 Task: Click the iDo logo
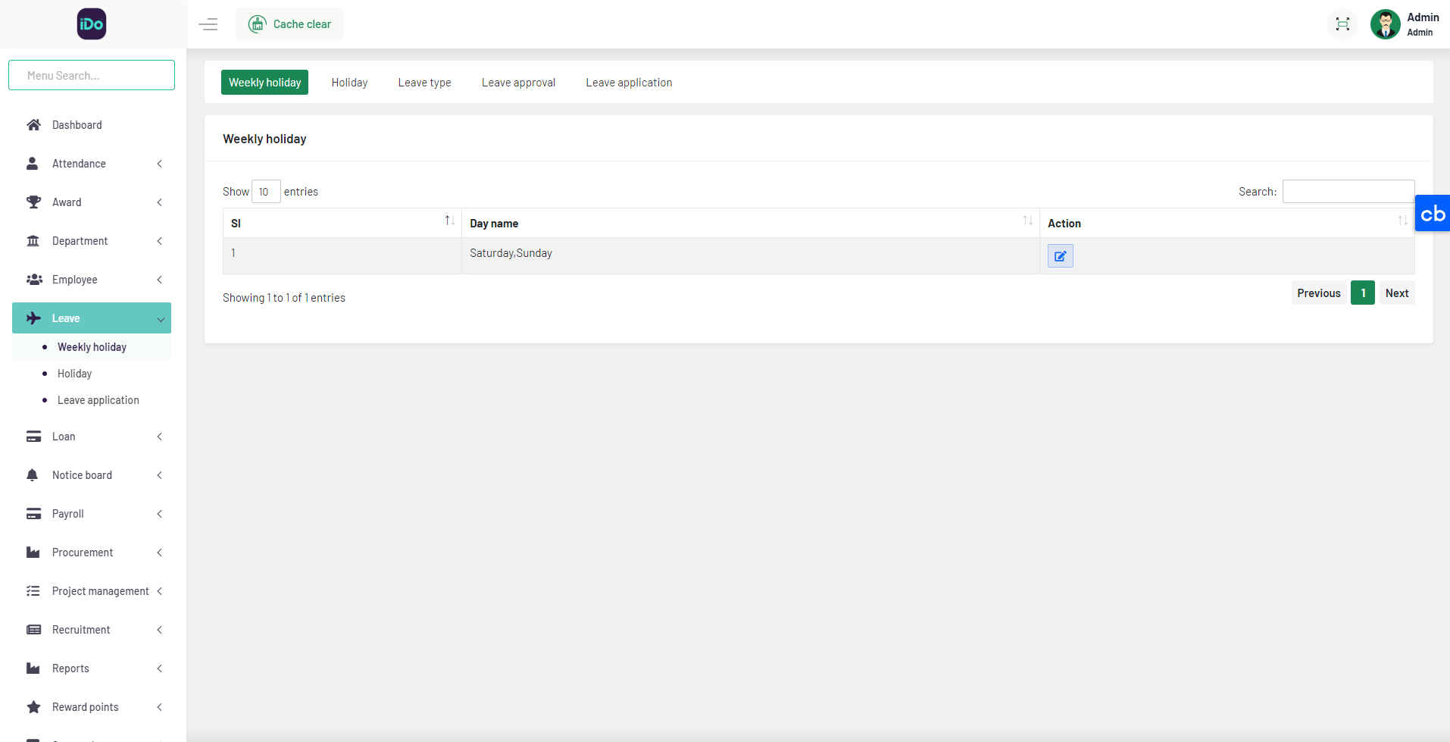pyautogui.click(x=92, y=24)
